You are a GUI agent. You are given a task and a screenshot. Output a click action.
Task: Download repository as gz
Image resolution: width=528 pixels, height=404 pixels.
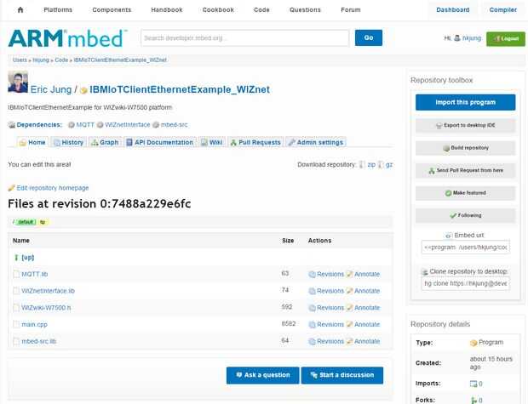pyautogui.click(x=389, y=164)
